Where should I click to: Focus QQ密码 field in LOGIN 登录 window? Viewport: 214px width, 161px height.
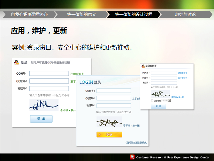(x=114, y=98)
